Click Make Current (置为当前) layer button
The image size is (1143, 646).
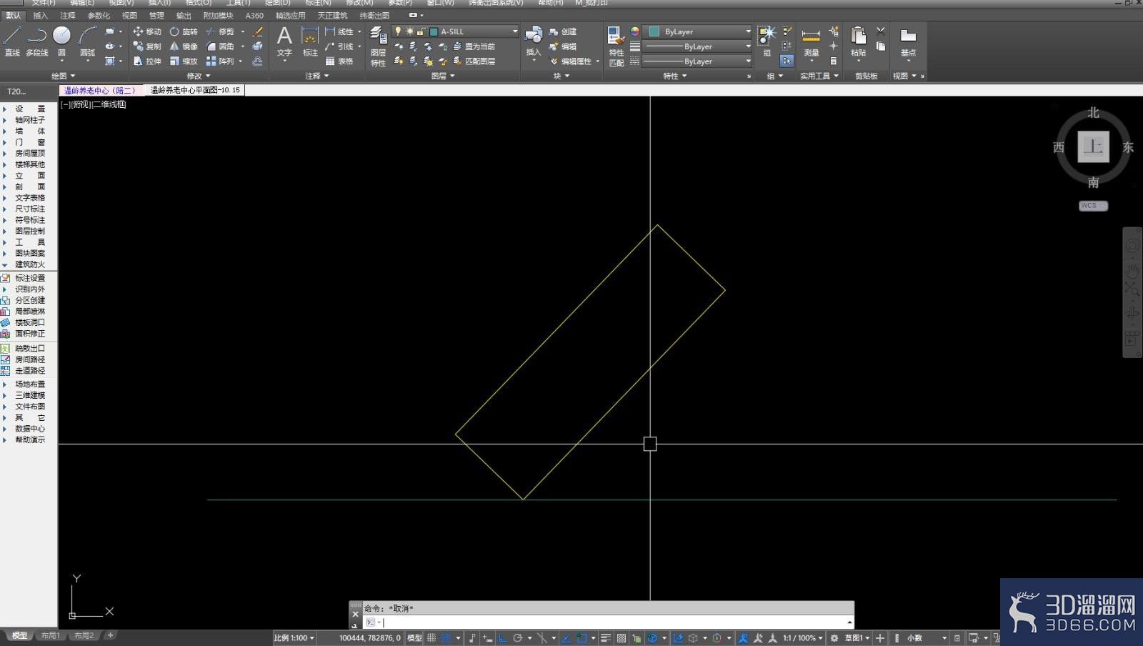pos(474,46)
